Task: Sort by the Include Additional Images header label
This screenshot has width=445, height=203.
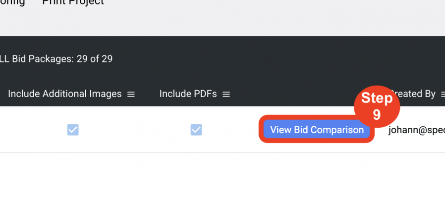Action: coord(65,94)
